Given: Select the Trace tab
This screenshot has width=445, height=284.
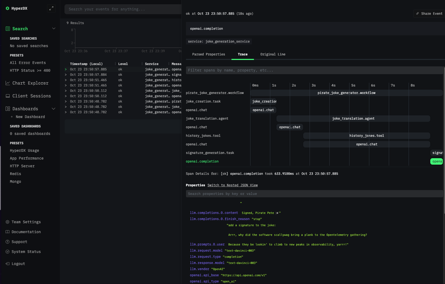Looking at the screenshot, I should [243, 54].
